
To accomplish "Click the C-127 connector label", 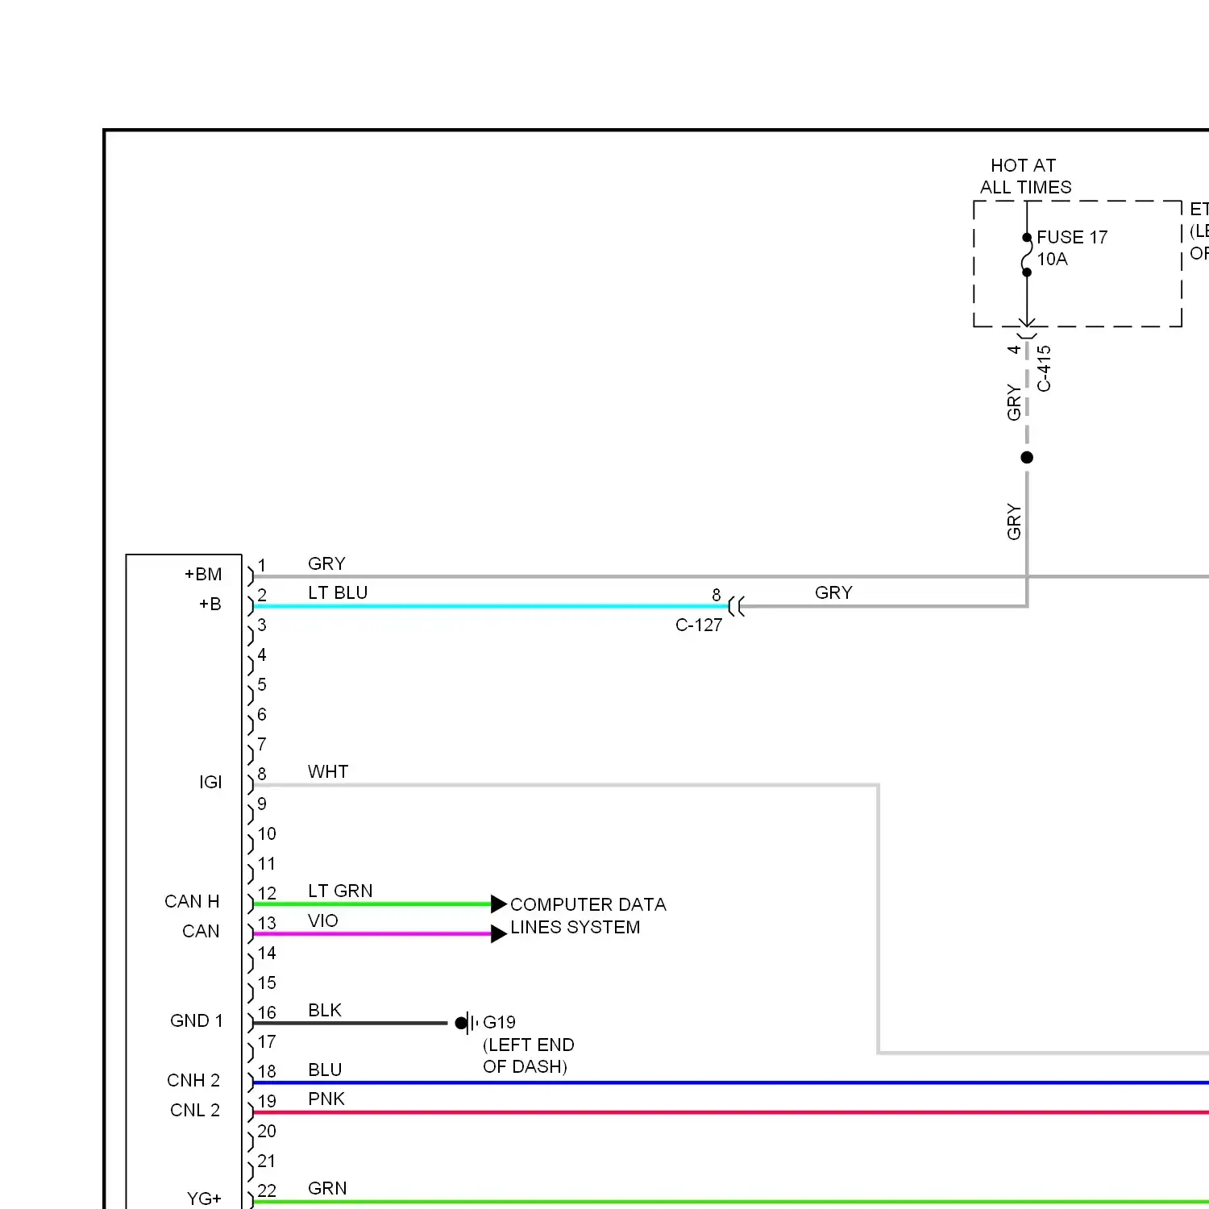I will pos(699,625).
